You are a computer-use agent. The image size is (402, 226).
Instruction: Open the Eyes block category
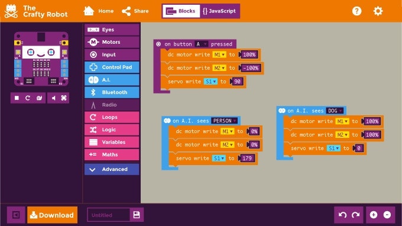pos(112,30)
